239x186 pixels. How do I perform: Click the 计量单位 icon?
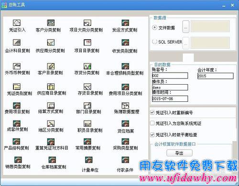(89, 160)
